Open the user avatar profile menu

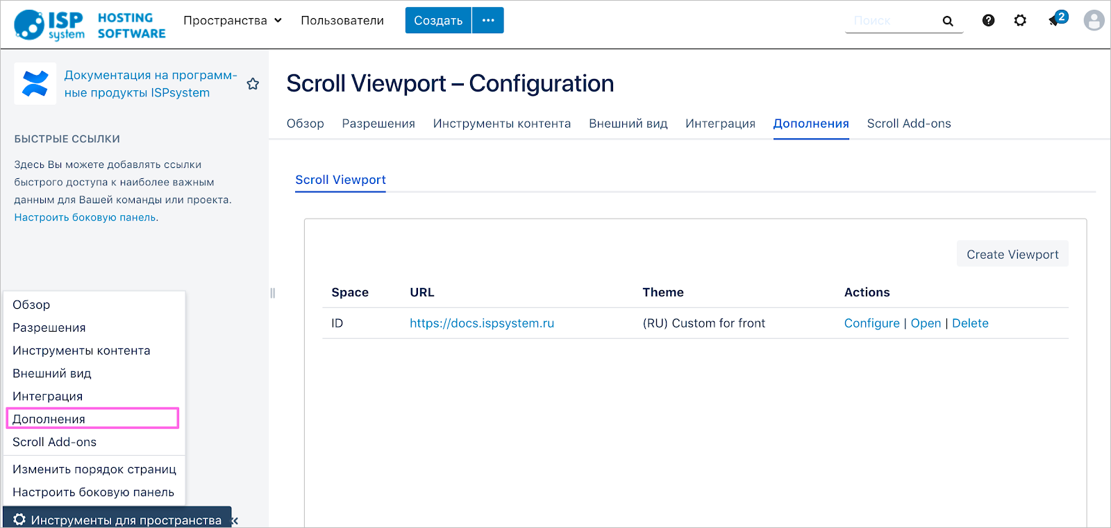(1094, 20)
